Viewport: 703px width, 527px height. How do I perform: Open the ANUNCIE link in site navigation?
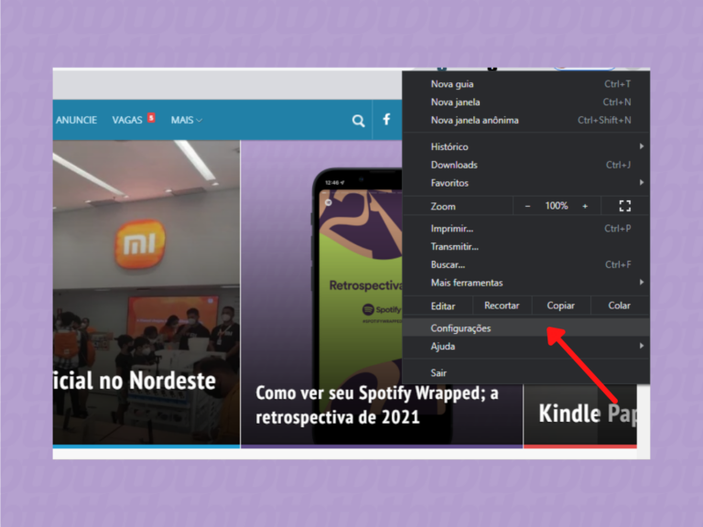76,120
